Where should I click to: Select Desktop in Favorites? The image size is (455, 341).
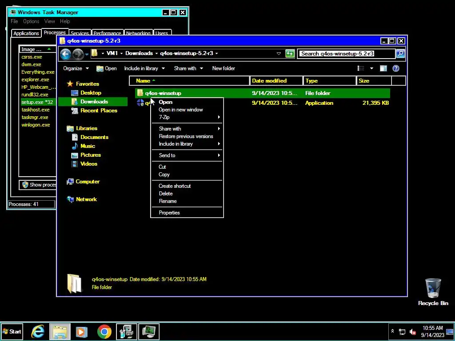[x=91, y=93]
